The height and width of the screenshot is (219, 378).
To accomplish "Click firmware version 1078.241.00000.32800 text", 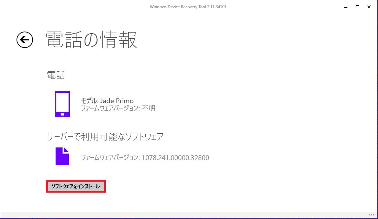I will click(x=145, y=158).
